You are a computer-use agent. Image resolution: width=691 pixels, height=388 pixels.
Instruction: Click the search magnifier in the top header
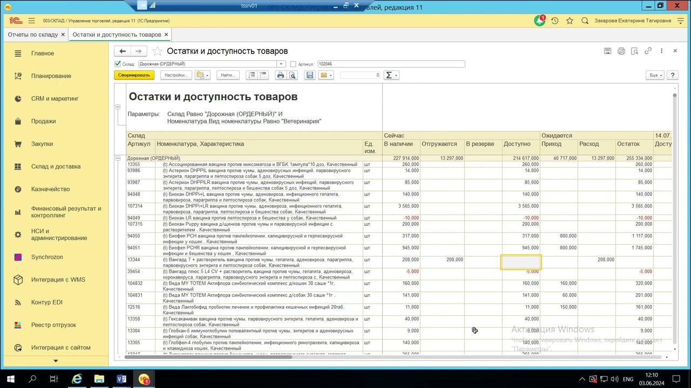pos(585,20)
